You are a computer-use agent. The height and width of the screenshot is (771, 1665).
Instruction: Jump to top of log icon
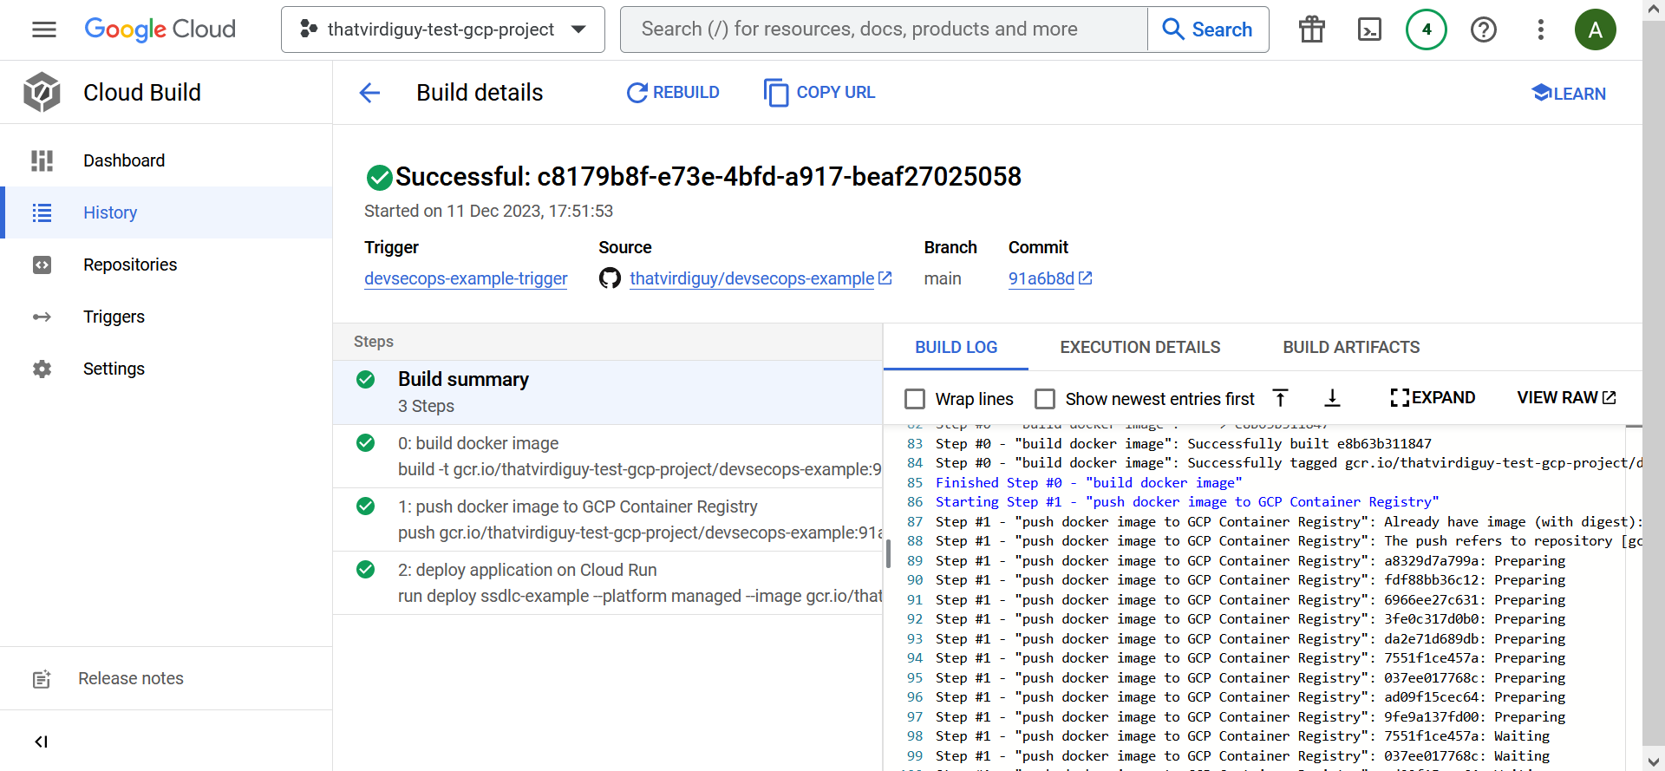[1280, 398]
